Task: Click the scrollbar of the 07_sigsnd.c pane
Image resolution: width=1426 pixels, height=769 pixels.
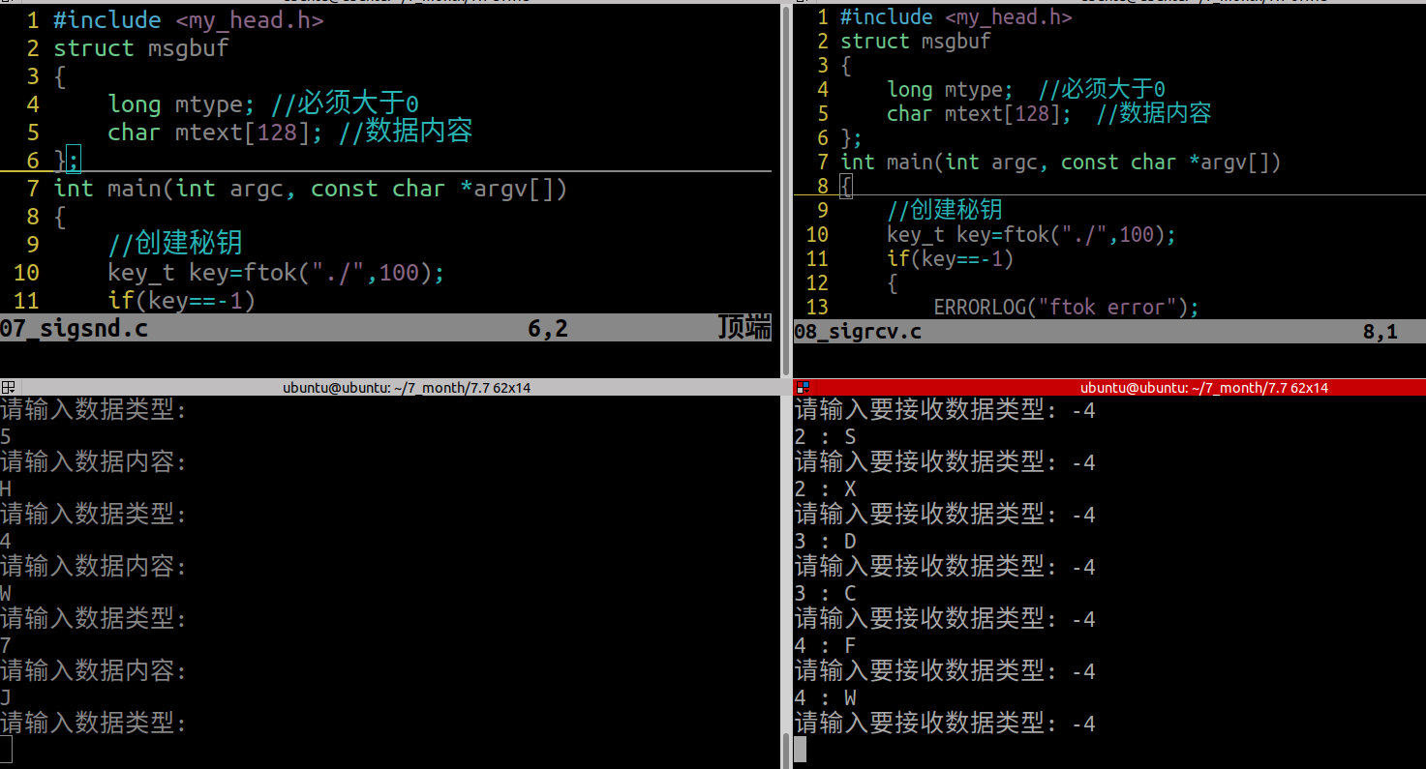Action: pyautogui.click(x=784, y=189)
